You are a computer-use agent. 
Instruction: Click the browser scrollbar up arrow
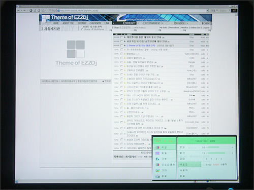coord(237,15)
